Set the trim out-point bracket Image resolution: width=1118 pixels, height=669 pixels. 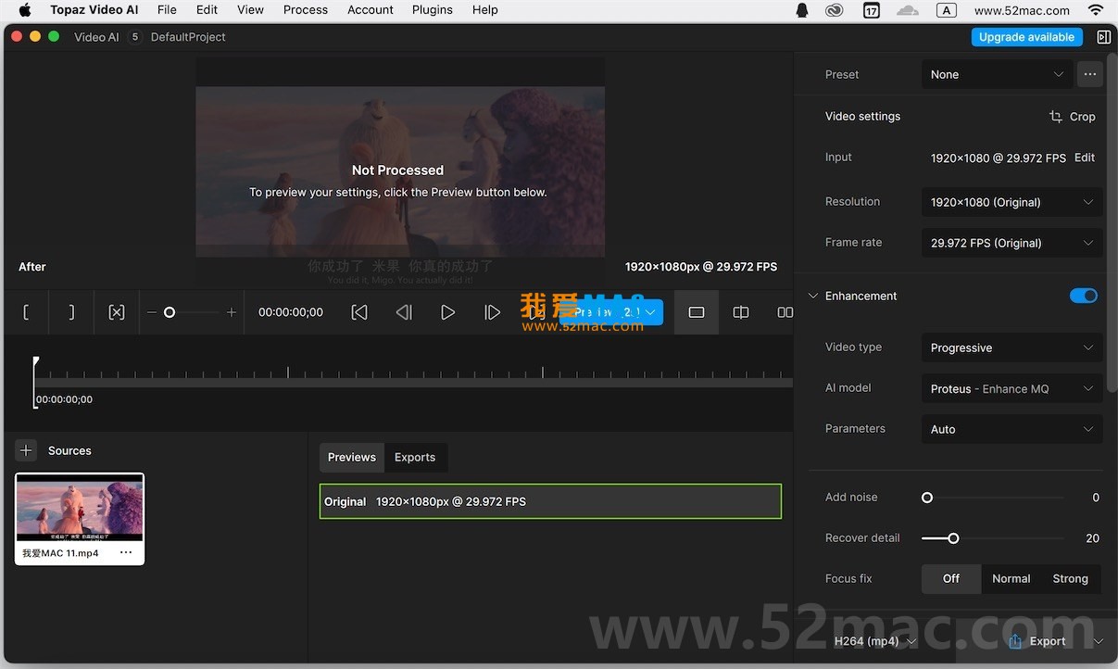[x=71, y=312]
